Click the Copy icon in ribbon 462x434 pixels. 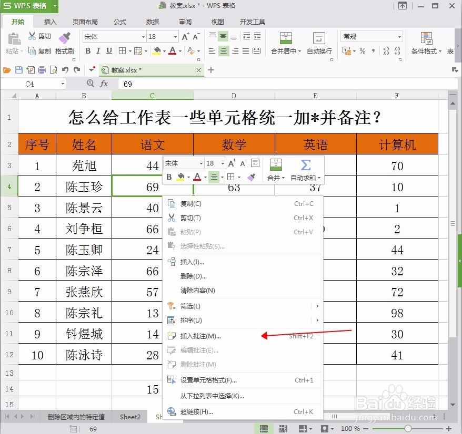point(32,51)
